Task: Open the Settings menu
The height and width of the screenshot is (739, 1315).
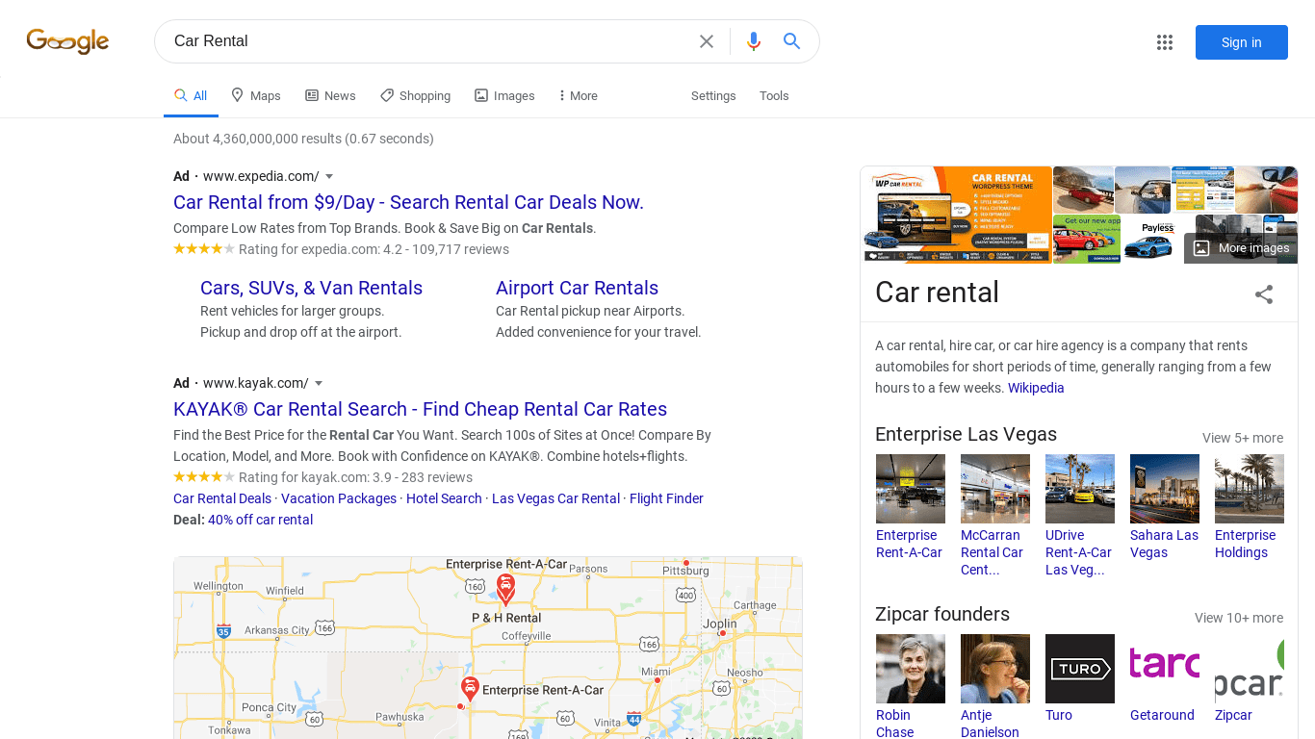Action: (713, 96)
